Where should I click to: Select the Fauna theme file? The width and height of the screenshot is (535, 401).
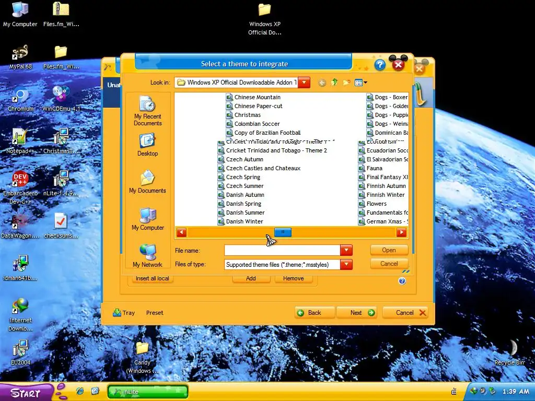[x=370, y=168]
